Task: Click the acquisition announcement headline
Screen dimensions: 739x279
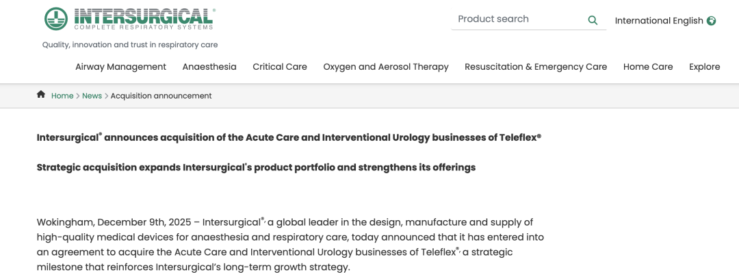Action: (x=289, y=137)
